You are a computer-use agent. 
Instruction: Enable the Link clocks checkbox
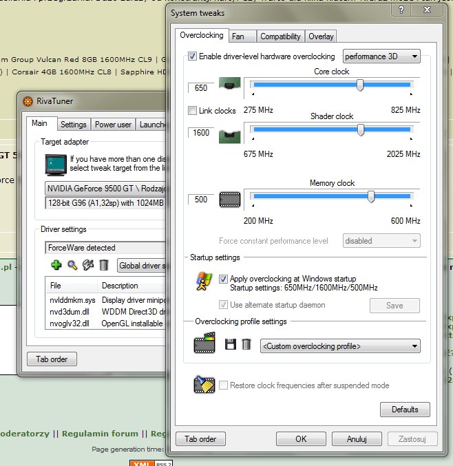click(192, 111)
